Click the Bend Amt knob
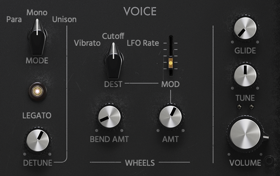 (x=109, y=117)
